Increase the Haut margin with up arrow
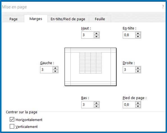 point(96,34)
